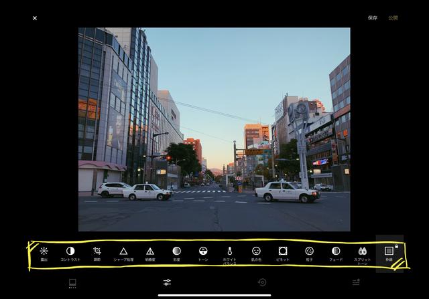Open the 粒子 (Grain) tool
Image resolution: width=429 pixels, height=299 pixels.
point(309,254)
